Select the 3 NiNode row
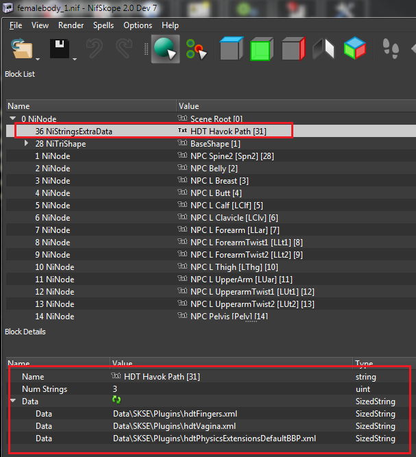The height and width of the screenshot is (457, 416). pyautogui.click(x=211, y=181)
